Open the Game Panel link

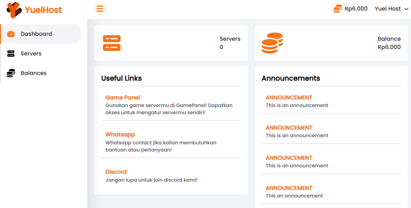tap(122, 98)
